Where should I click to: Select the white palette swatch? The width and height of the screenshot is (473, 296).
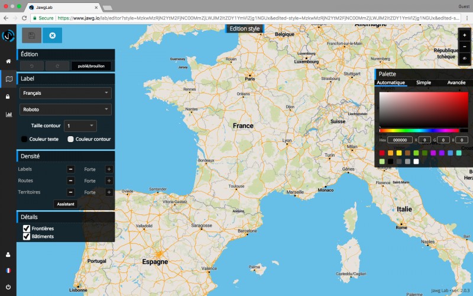(x=416, y=162)
